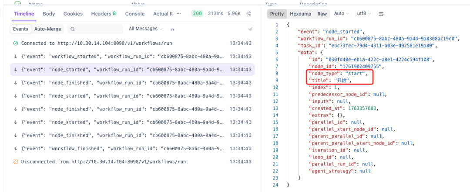Select the workflow_started event message
470x192 pixels.
pos(132,57)
